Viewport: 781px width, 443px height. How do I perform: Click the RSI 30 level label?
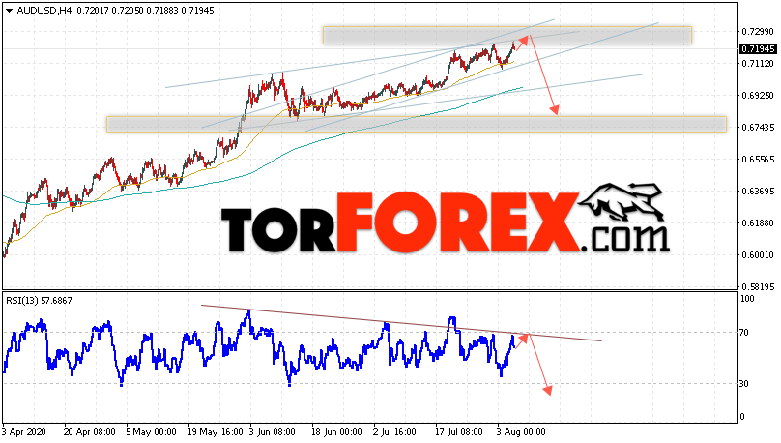(744, 384)
